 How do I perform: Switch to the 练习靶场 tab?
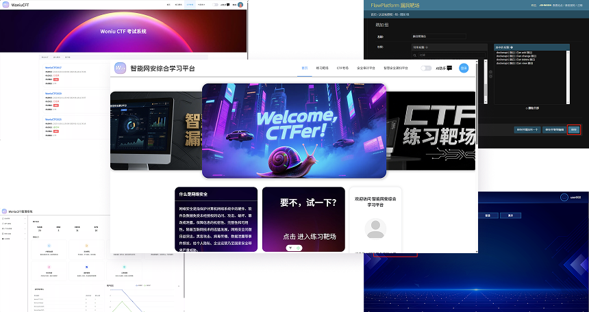[x=323, y=68]
